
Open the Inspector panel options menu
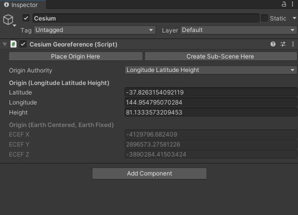292,4
